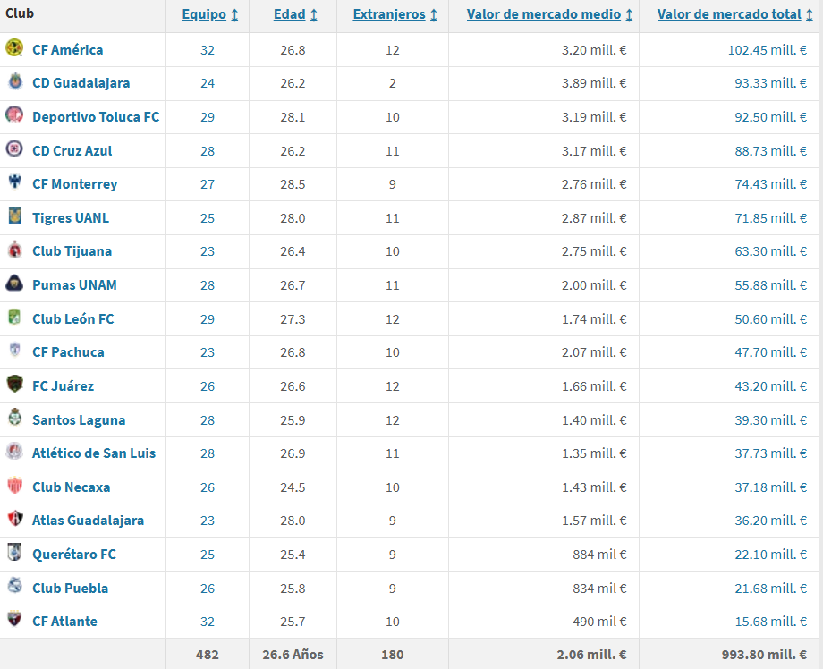Click the sort arrow icon beside Extranjeros
823x669 pixels.
pos(434,15)
